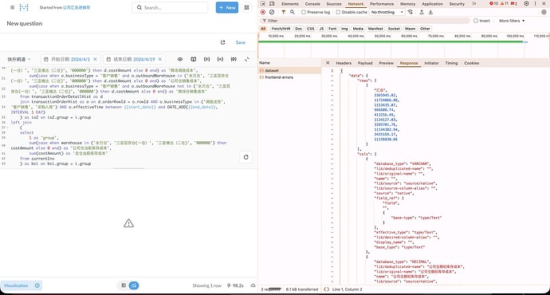Clear the 开始日期 filter value
Screen dimensions: 550x295
click(96, 59)
